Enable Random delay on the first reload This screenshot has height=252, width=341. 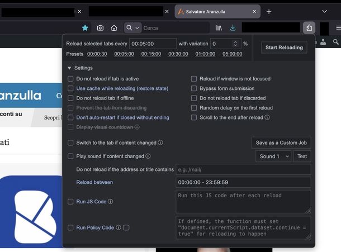point(194,108)
